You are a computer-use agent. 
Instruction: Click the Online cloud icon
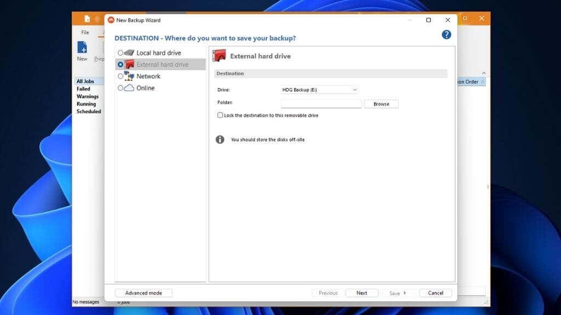point(129,88)
